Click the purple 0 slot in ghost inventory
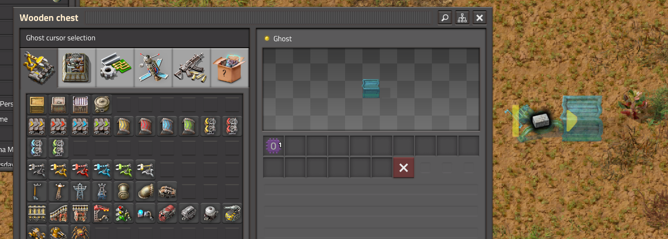This screenshot has width=668, height=239. [273, 146]
